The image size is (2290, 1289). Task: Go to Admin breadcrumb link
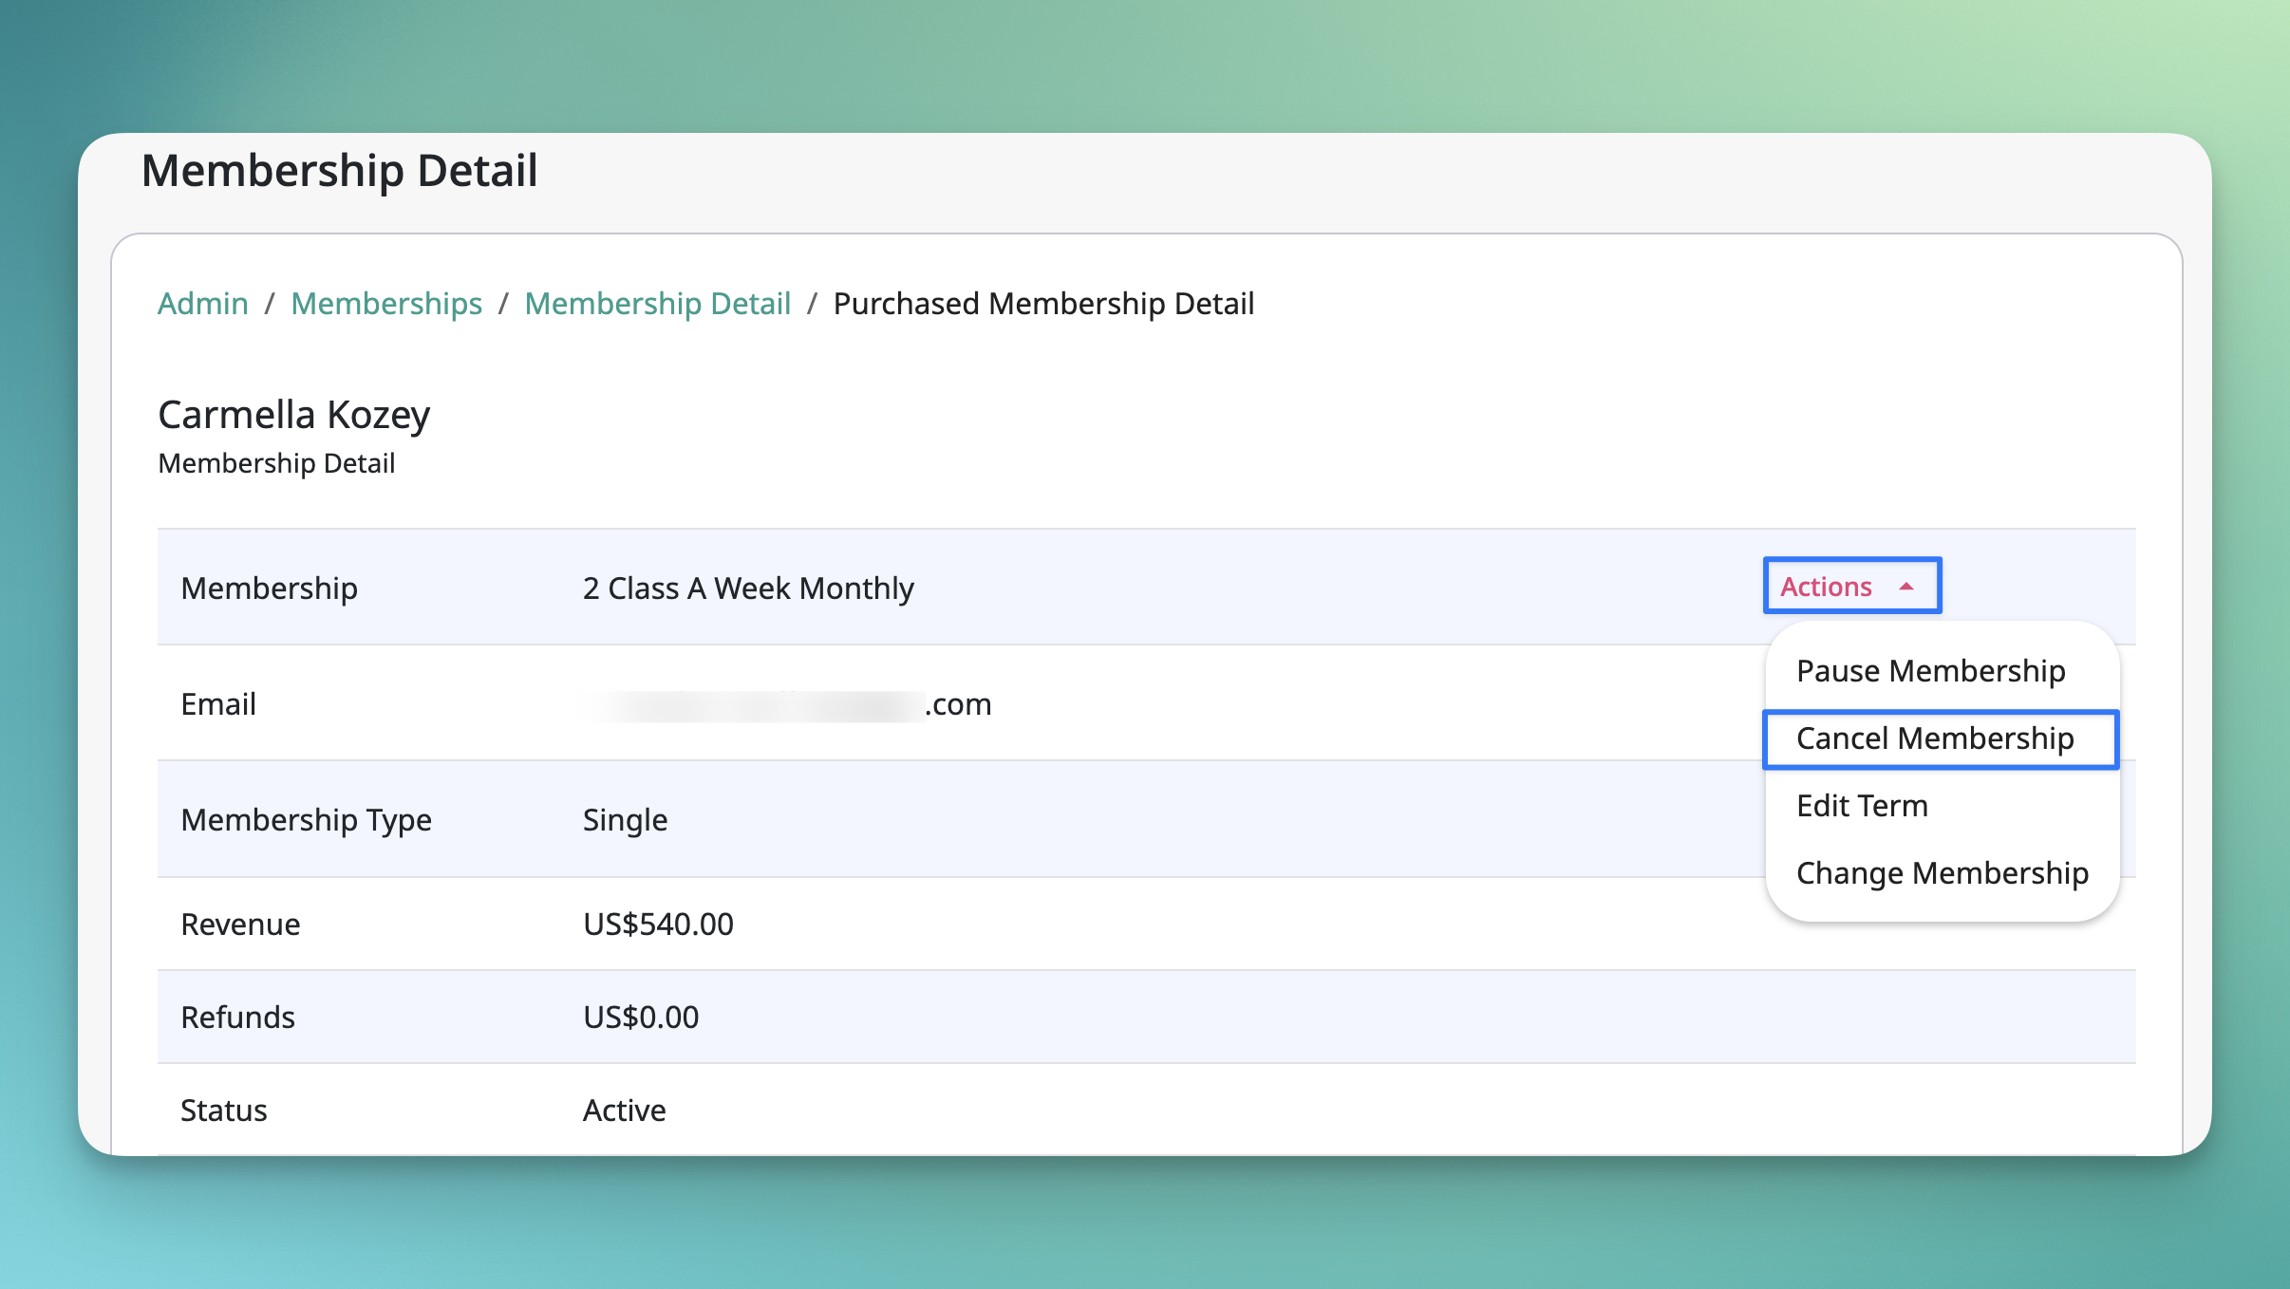click(203, 304)
